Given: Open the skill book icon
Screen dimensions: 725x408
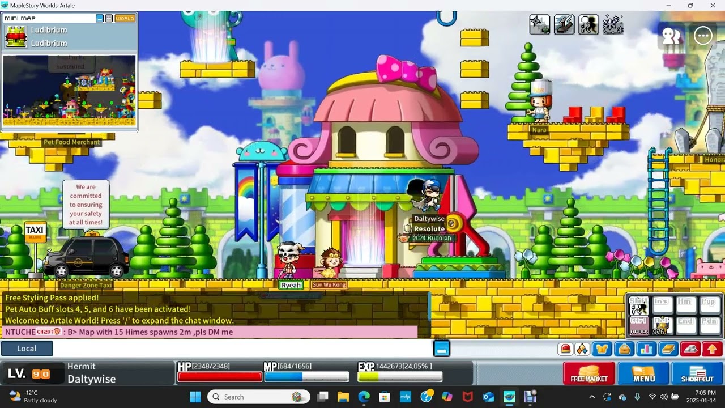Looking at the screenshot, I should click(668, 349).
